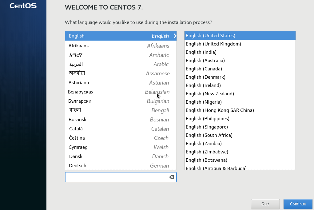Choose English (Ireland) locale
314x210 pixels.
click(240, 85)
